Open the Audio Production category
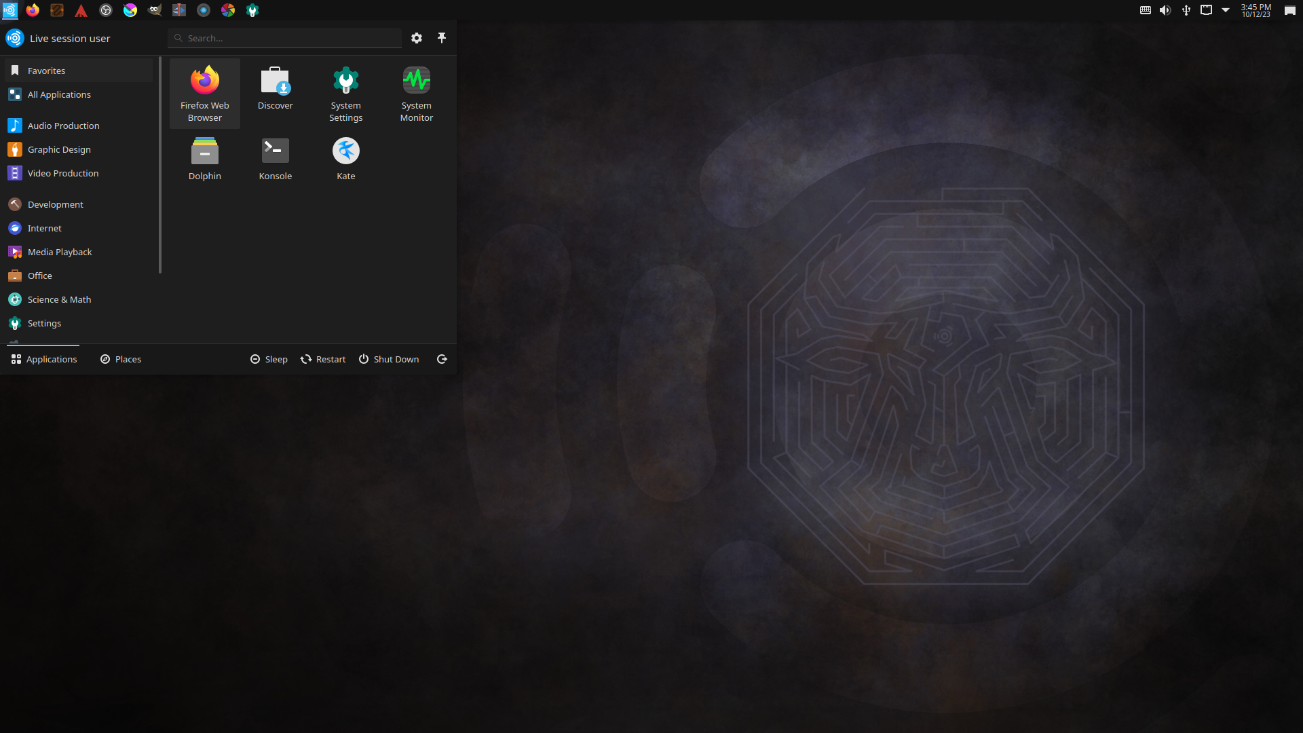The width and height of the screenshot is (1303, 733). click(x=79, y=126)
